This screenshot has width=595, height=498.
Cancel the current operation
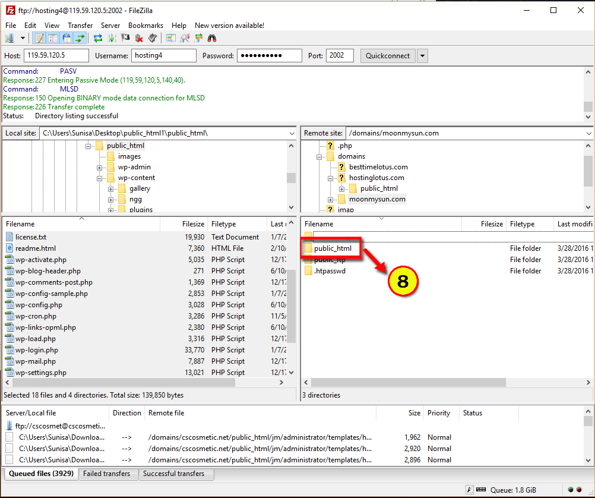click(x=126, y=38)
